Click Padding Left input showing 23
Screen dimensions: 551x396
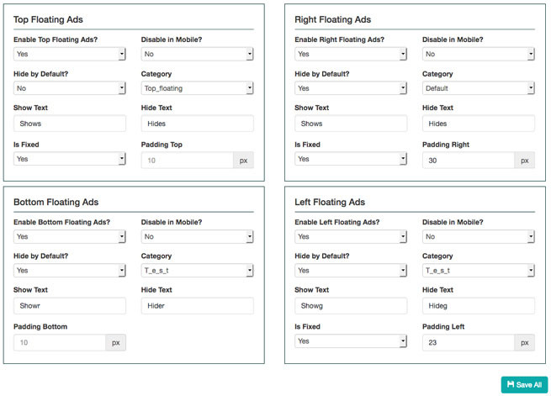[469, 343]
